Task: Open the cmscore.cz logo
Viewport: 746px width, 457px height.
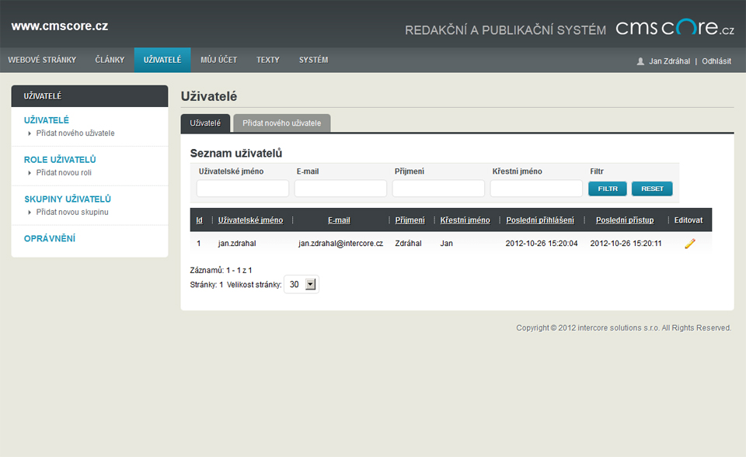Action: point(675,28)
